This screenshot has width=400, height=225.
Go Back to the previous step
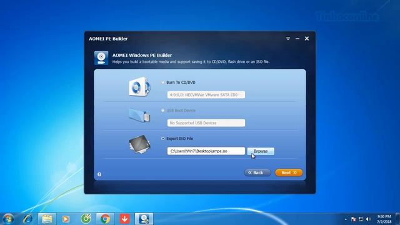pos(257,172)
